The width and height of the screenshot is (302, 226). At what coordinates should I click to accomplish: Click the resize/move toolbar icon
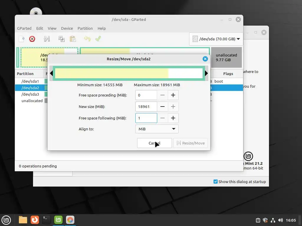click(x=47, y=39)
